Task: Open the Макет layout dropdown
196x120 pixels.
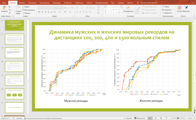Action: point(26,7)
